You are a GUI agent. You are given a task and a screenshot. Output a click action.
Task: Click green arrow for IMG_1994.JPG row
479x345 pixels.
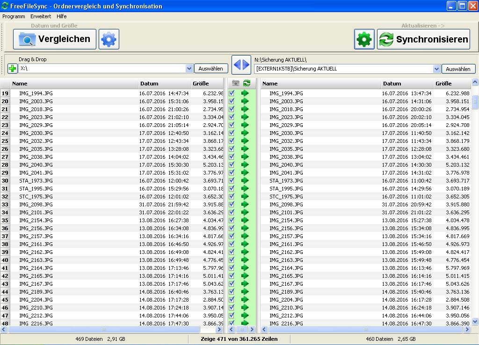coord(245,93)
